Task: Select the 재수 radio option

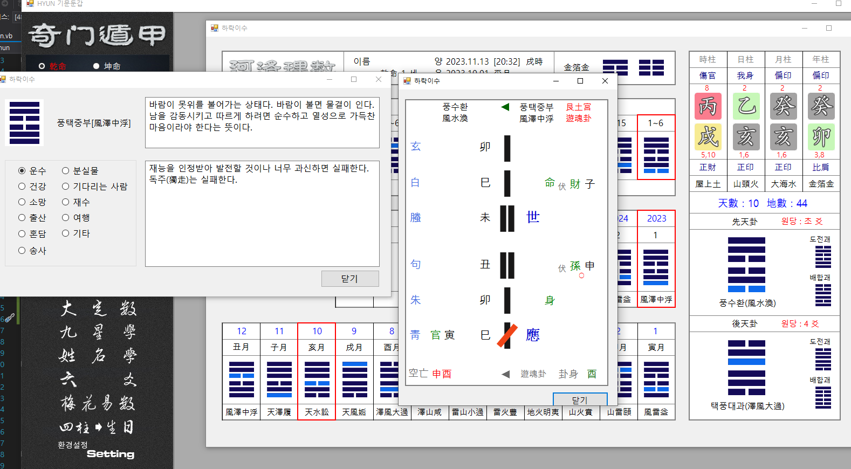Action: point(76,202)
